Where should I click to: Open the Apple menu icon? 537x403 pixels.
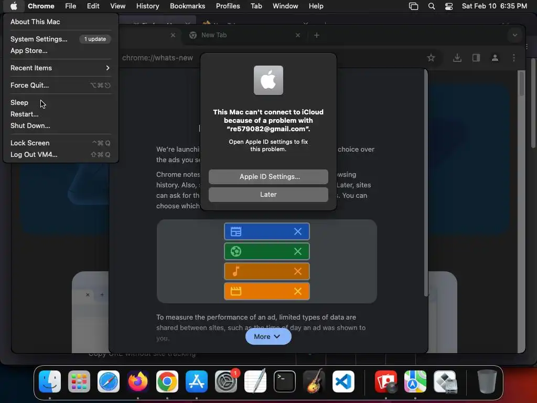14,6
